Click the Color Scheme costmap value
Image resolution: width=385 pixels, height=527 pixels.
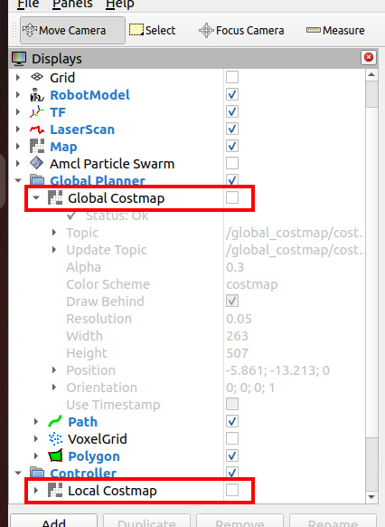[252, 284]
